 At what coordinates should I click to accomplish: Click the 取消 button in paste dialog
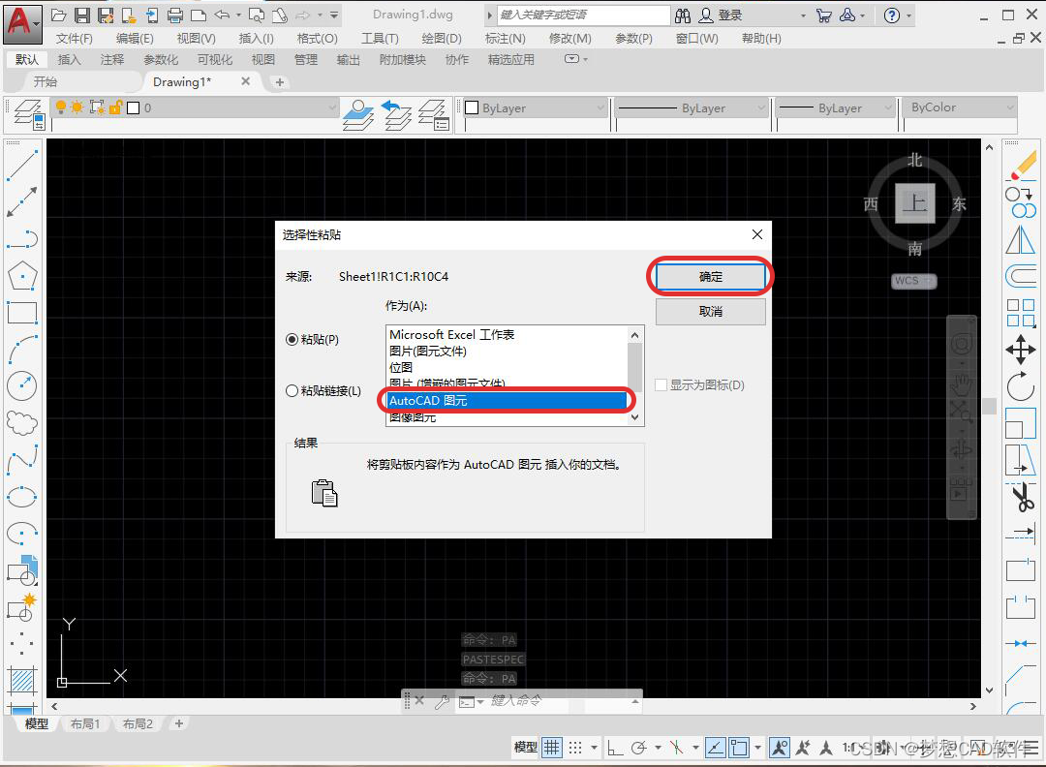(x=711, y=312)
